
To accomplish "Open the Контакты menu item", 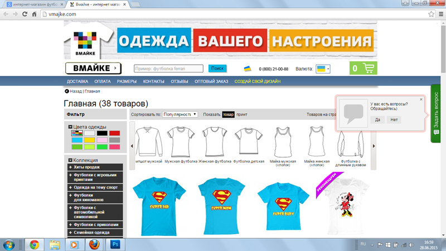I will click(x=154, y=81).
